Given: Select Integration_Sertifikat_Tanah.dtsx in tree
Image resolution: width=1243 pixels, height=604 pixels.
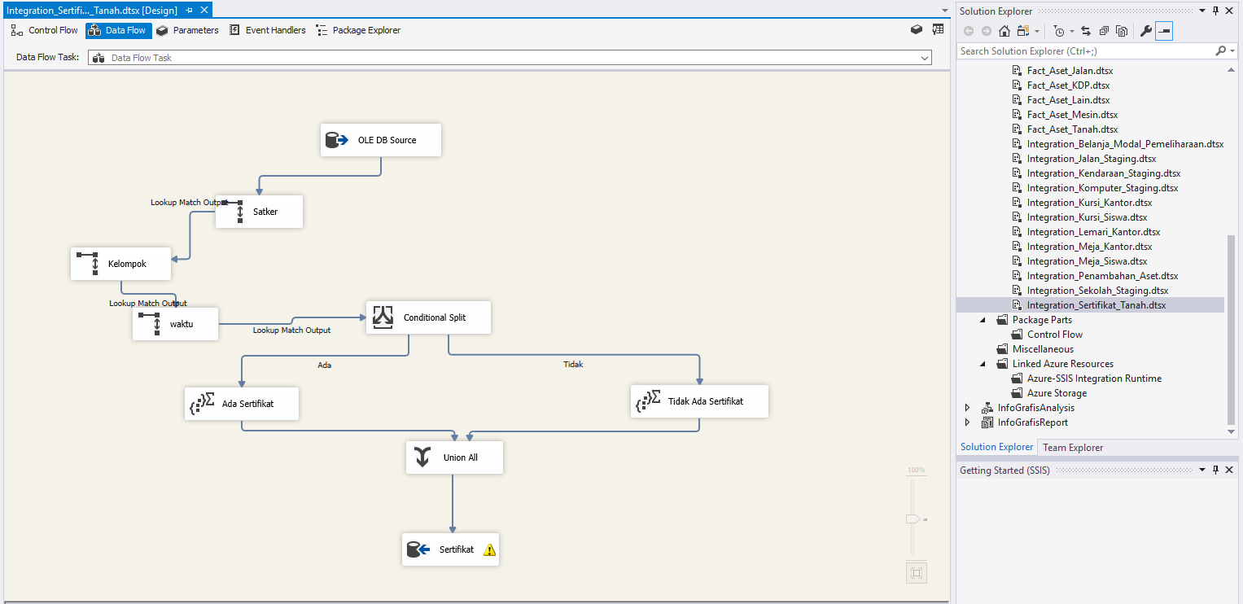Looking at the screenshot, I should (x=1096, y=305).
